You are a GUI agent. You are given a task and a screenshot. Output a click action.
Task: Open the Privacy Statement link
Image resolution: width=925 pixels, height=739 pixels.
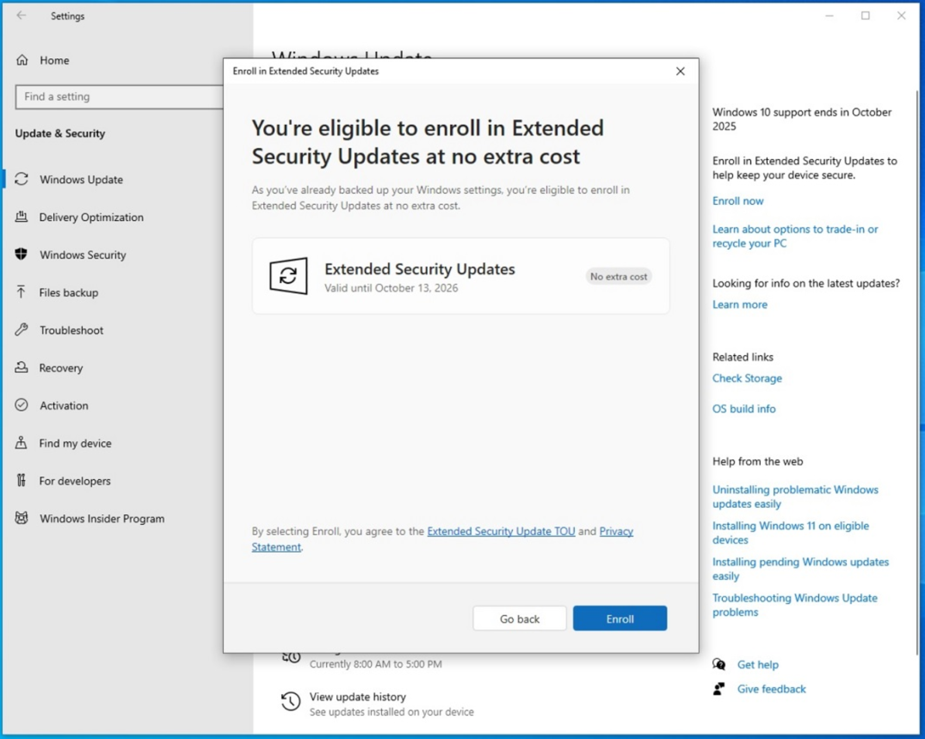[x=616, y=531]
